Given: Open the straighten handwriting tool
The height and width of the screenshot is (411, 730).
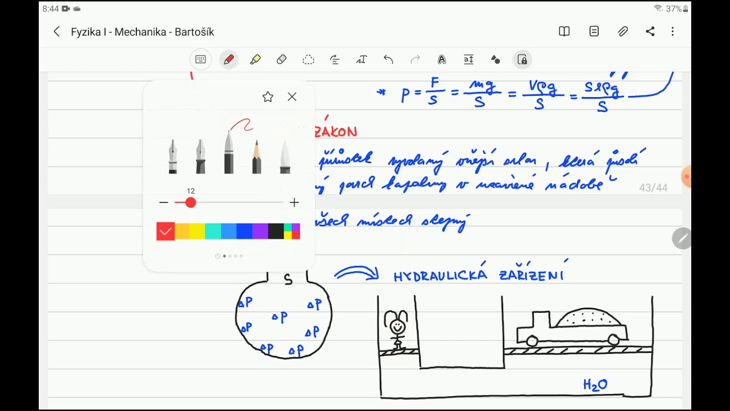Looking at the screenshot, I should (335, 59).
